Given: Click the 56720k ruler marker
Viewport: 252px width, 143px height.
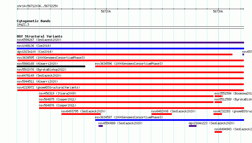Looking at the screenshot, I should pos(106,11).
